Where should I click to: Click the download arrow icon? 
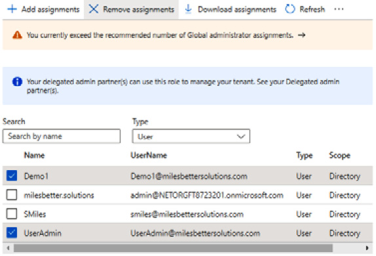pyautogui.click(x=189, y=9)
